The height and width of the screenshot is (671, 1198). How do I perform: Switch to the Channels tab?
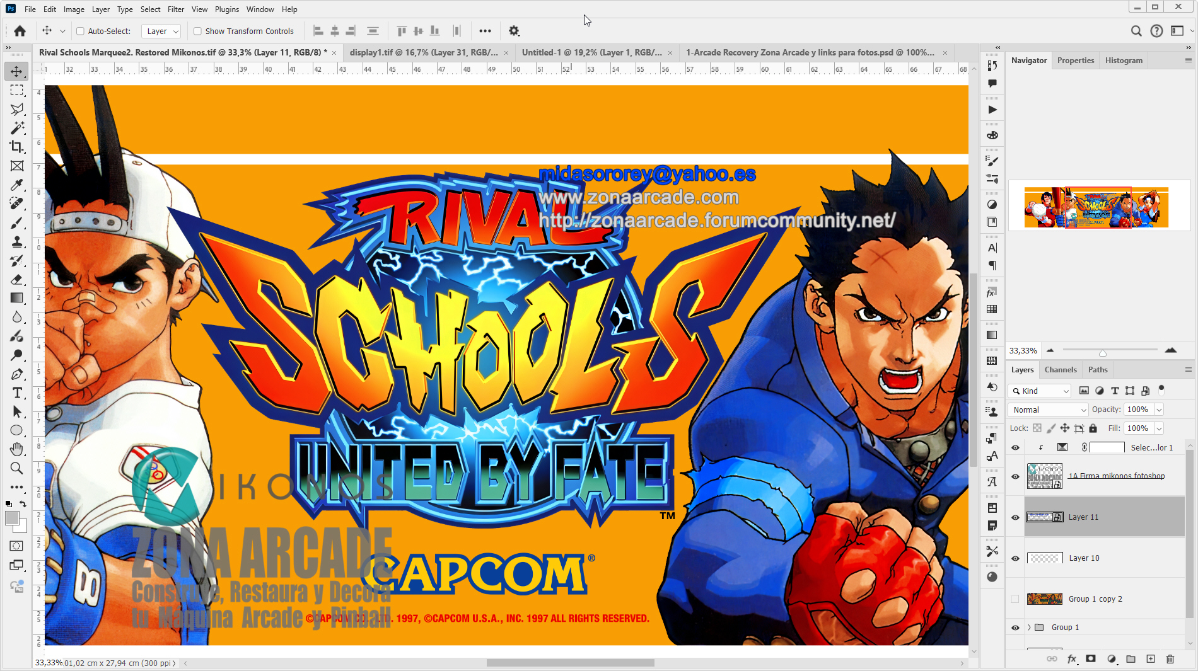[1061, 370]
